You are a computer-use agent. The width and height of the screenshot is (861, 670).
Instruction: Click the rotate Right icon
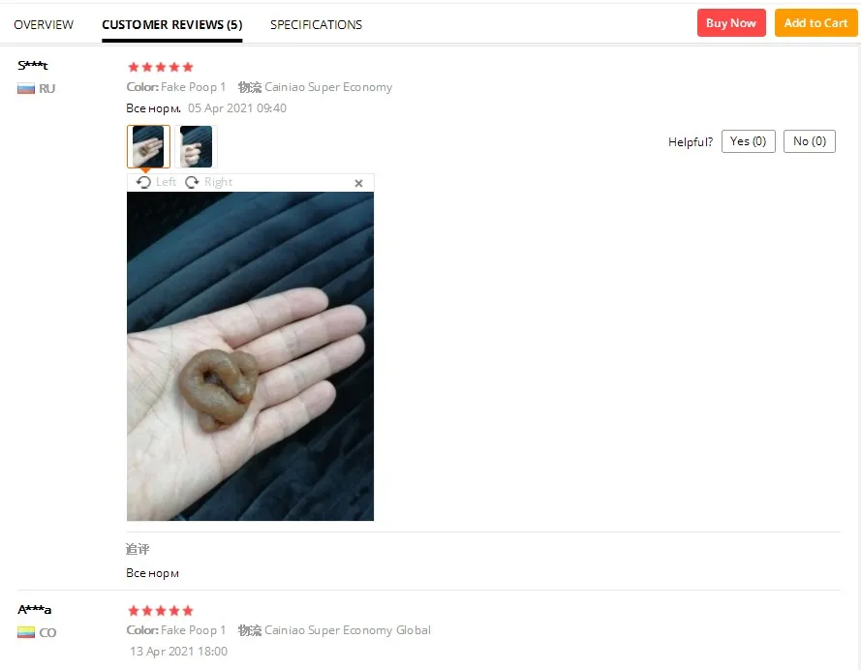(192, 182)
